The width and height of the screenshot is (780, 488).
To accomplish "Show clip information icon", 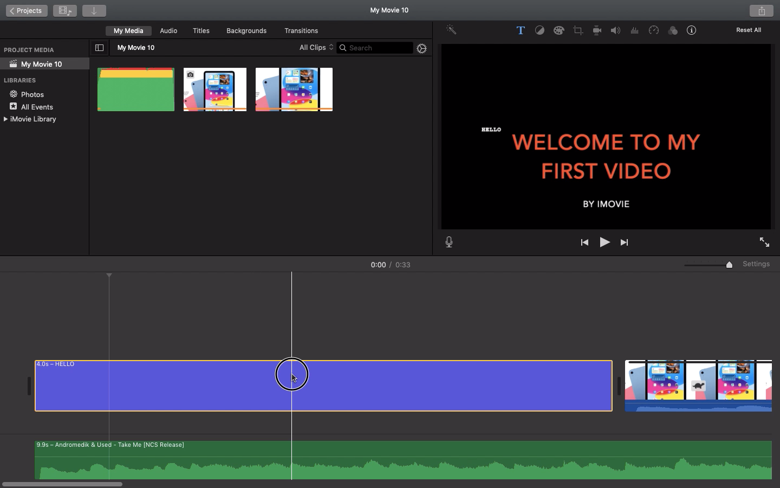I will point(692,30).
